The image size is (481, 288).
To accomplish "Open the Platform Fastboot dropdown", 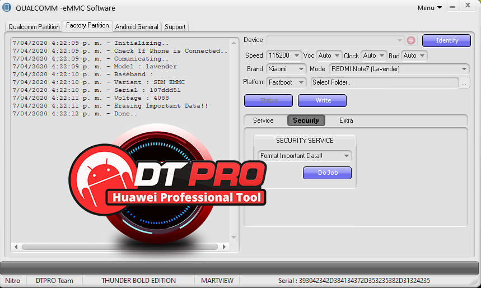I will [x=286, y=82].
